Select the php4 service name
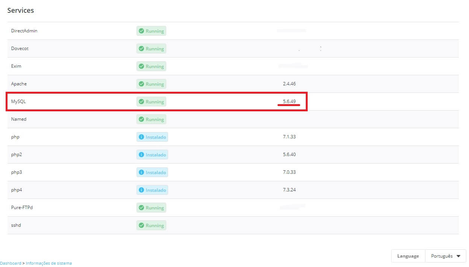The height and width of the screenshot is (267, 469). 17,190
